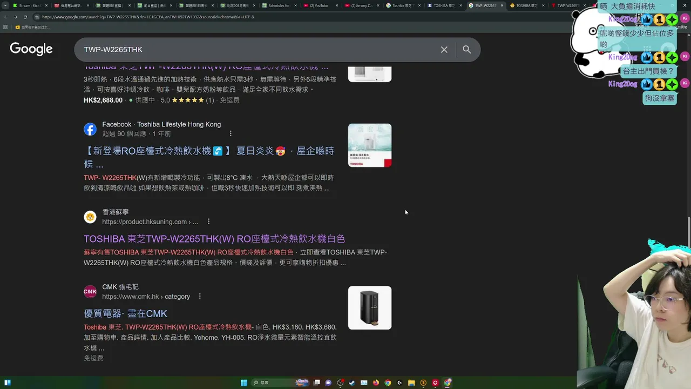
Task: Open Task View from the taskbar
Action: click(x=317, y=383)
